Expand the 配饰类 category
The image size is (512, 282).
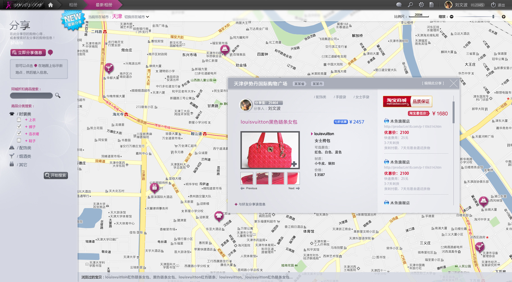coord(24,148)
